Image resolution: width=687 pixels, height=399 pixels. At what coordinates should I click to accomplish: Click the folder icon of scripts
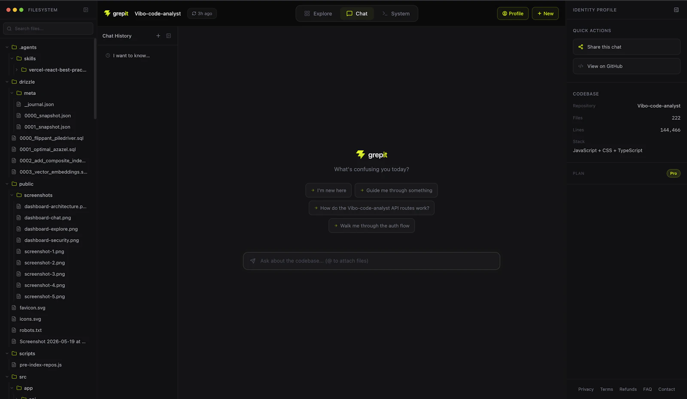(x=14, y=353)
